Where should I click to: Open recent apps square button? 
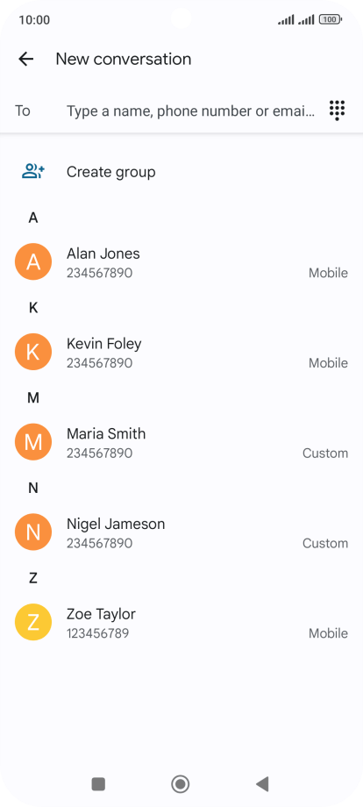pyautogui.click(x=98, y=784)
